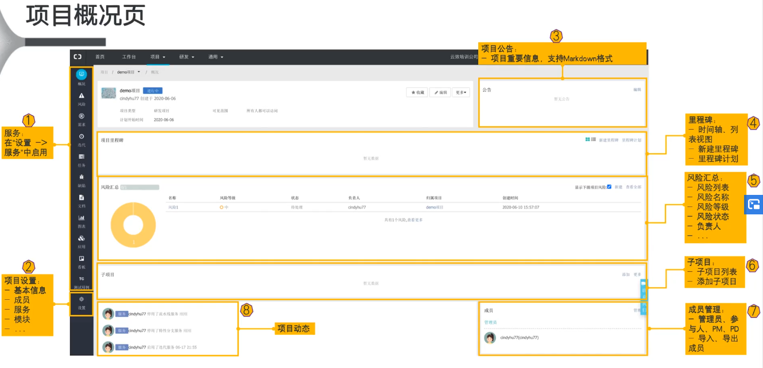
Task: Click 添加 in the 子项目 panel
Action: point(626,275)
